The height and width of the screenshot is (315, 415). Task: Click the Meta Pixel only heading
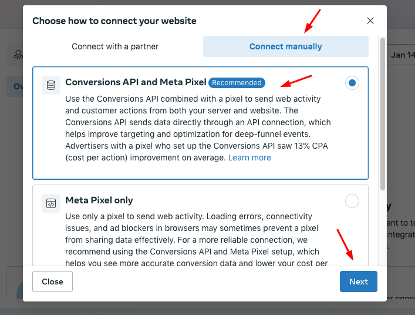99,200
